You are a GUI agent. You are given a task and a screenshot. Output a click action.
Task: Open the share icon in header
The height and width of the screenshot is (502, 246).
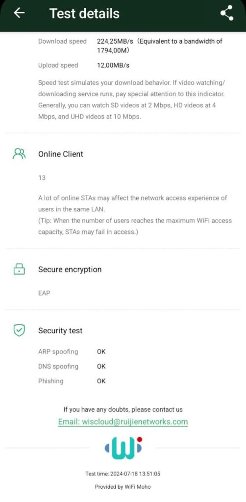pyautogui.click(x=226, y=13)
